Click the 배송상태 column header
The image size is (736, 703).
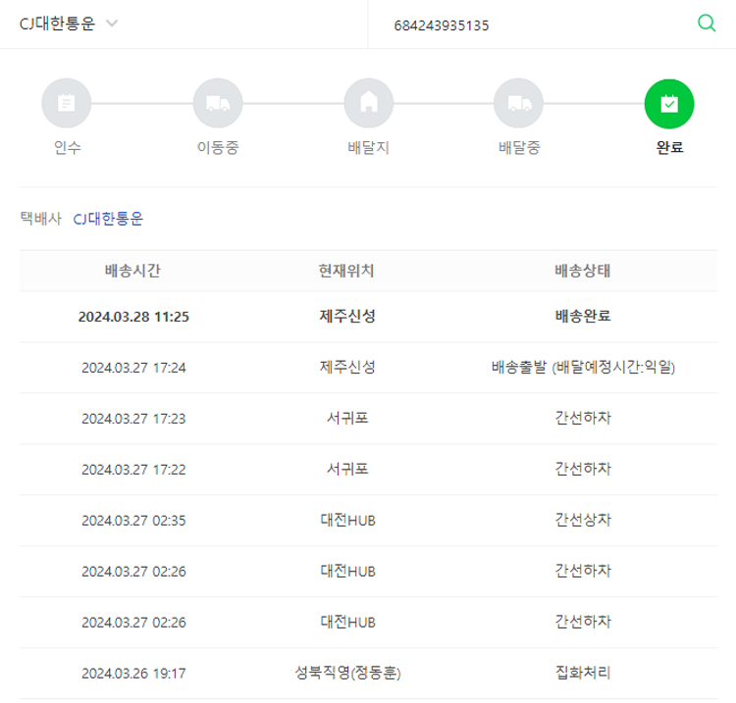pos(583,271)
